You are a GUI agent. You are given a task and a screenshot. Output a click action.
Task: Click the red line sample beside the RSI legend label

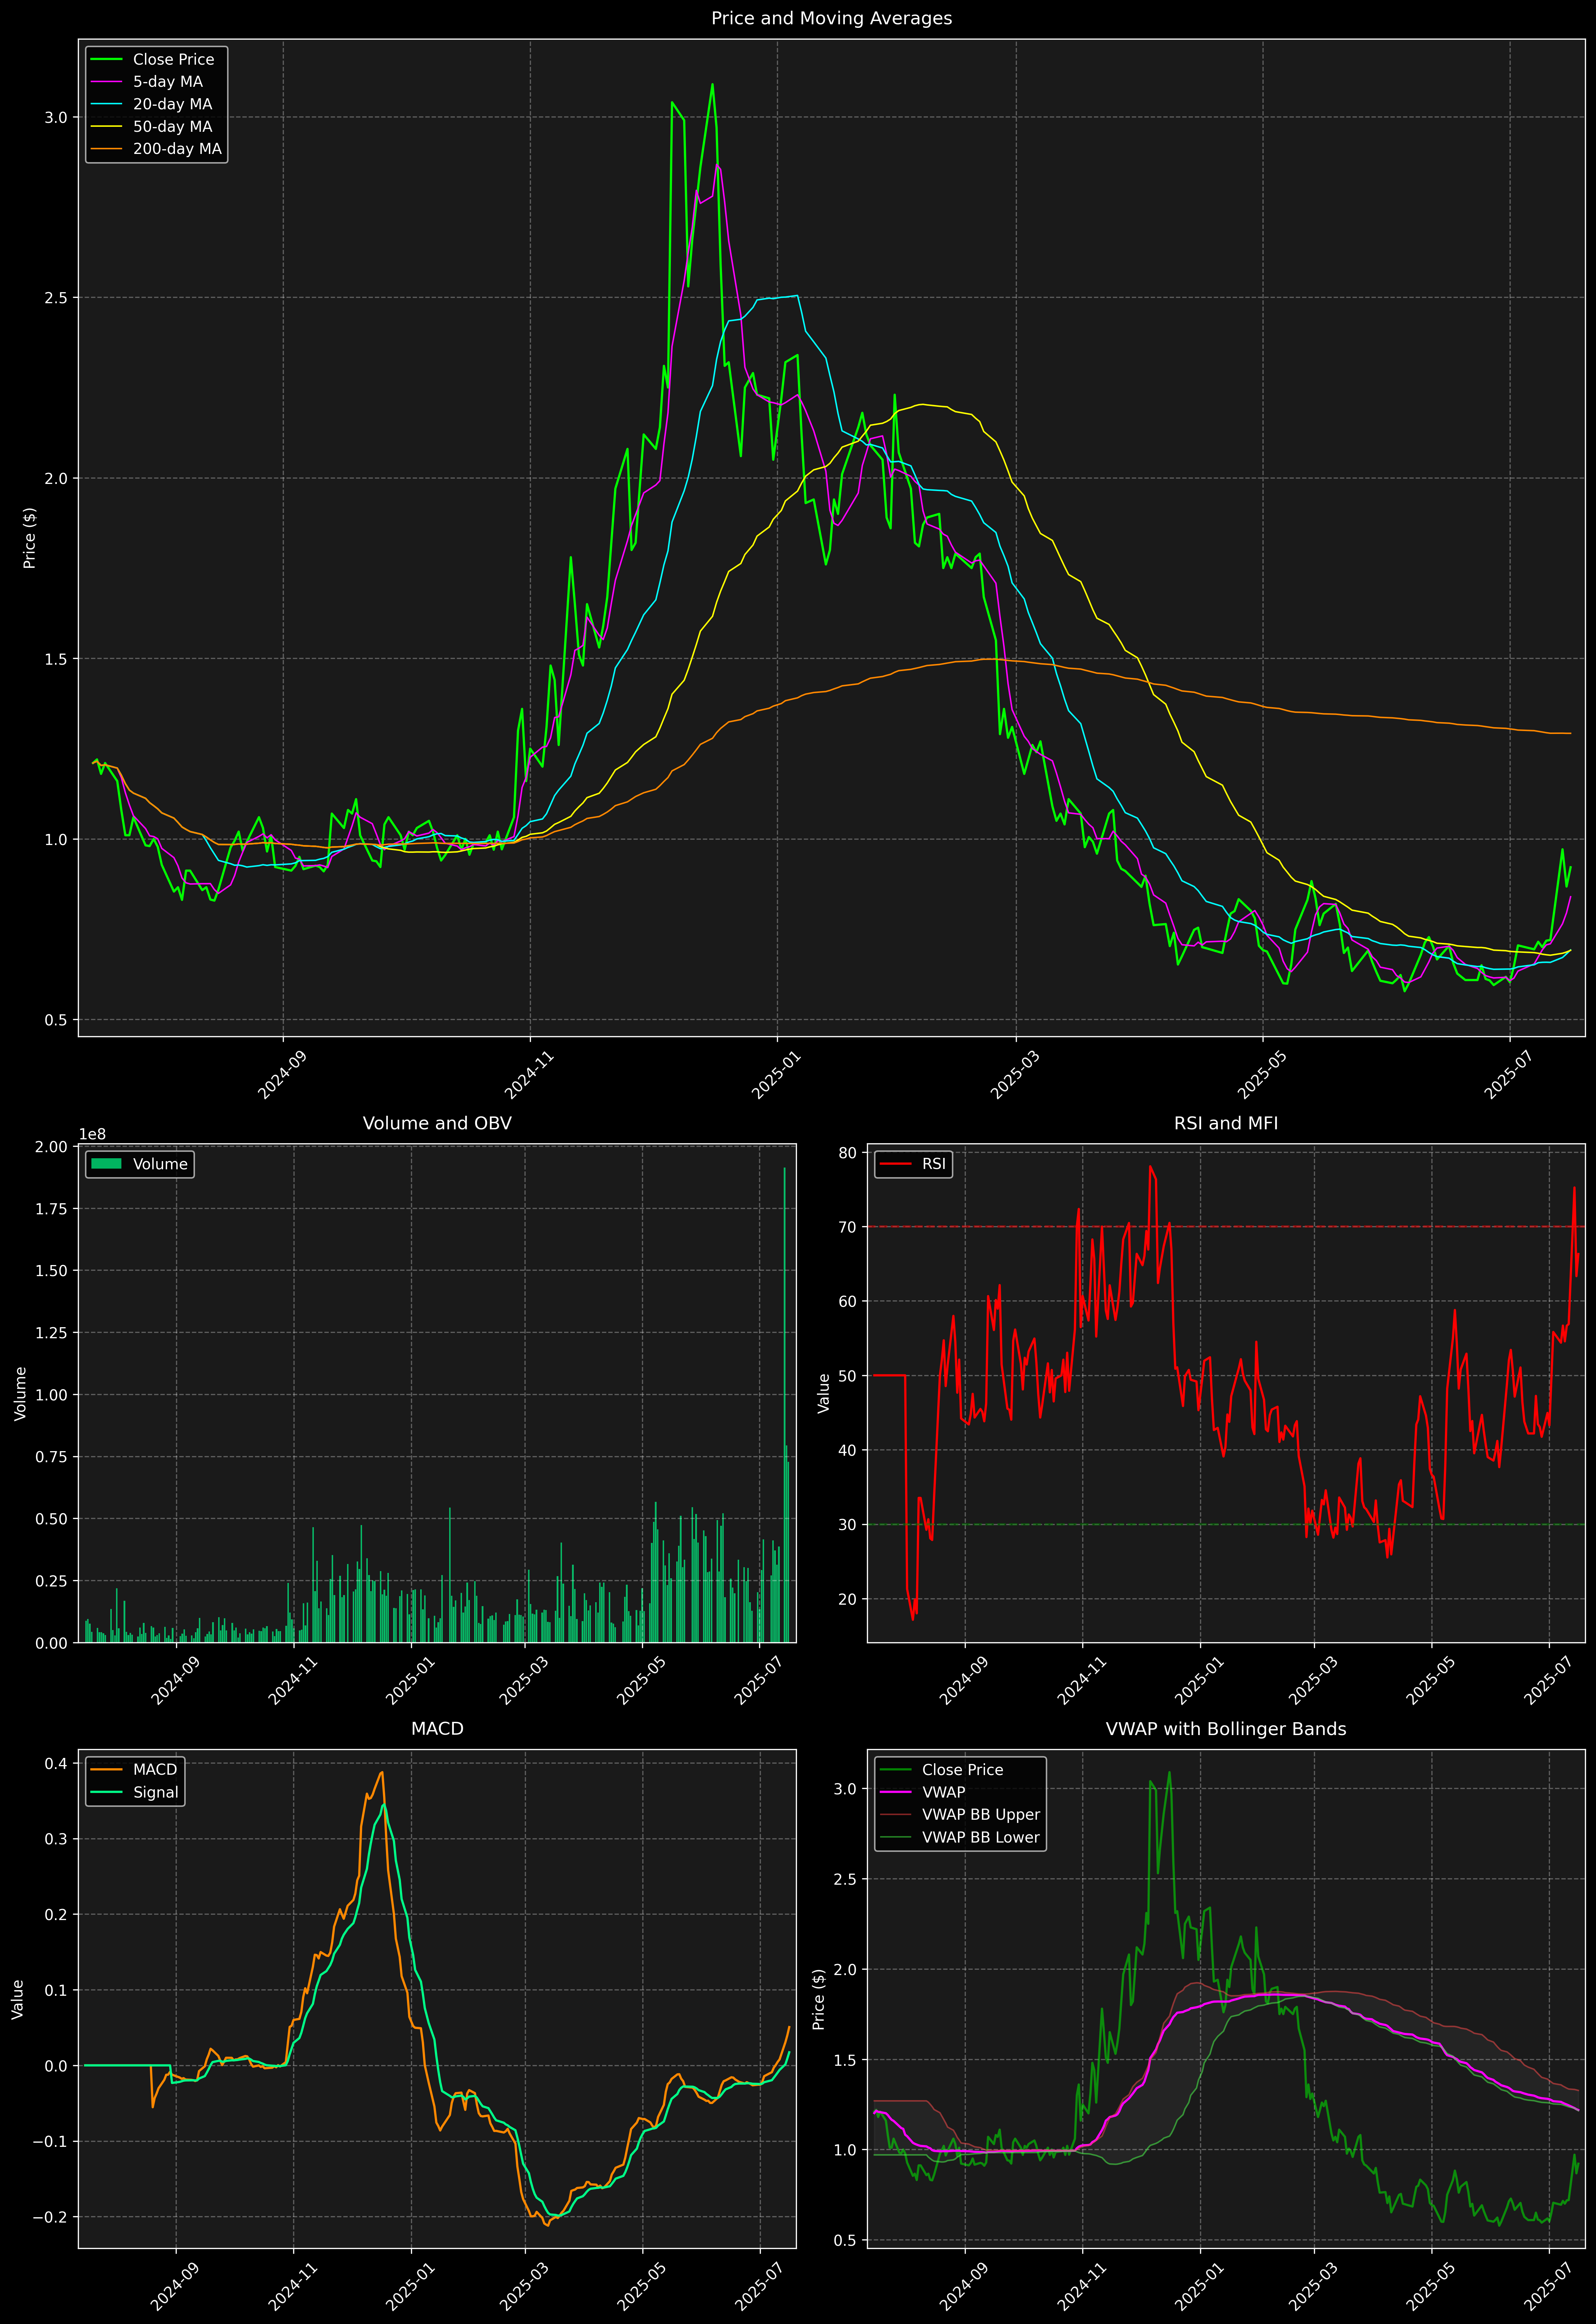tap(895, 1164)
